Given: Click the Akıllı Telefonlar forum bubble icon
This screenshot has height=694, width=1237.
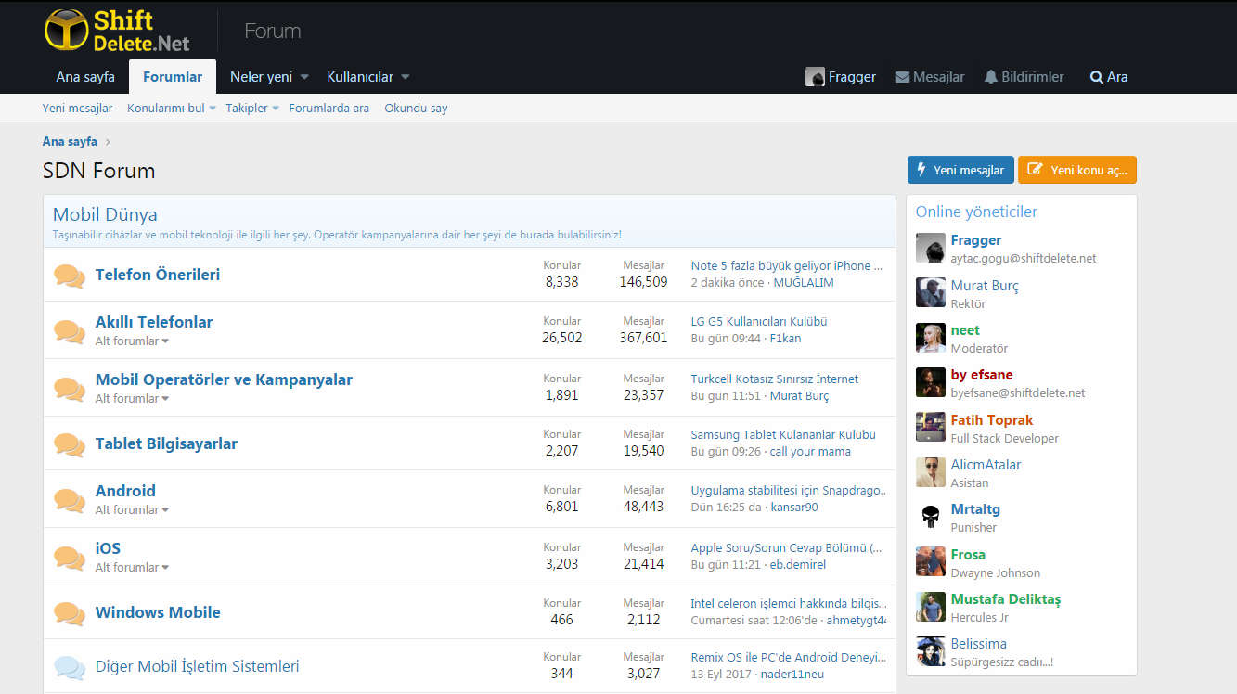Looking at the screenshot, I should [70, 331].
